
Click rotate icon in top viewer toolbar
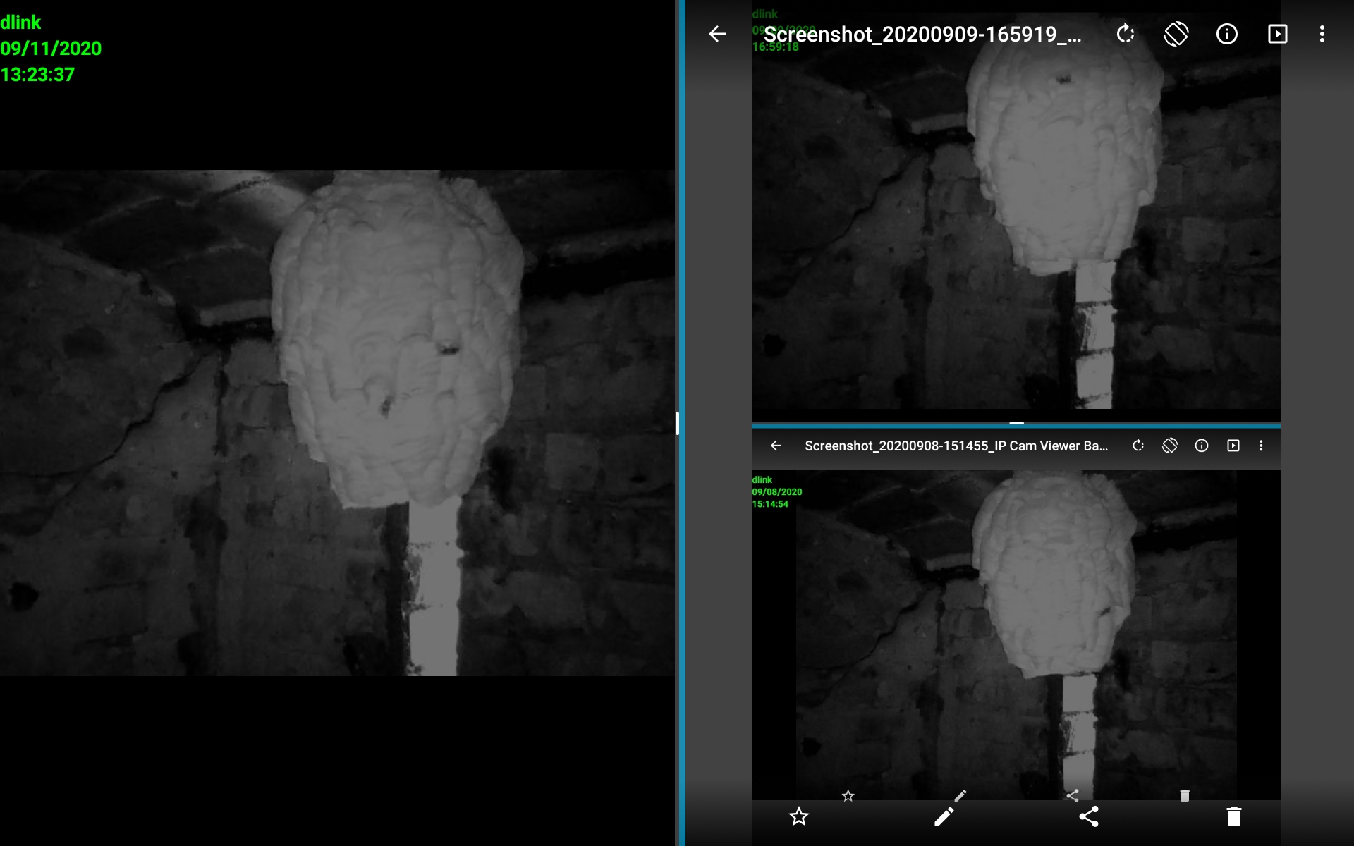1126,34
